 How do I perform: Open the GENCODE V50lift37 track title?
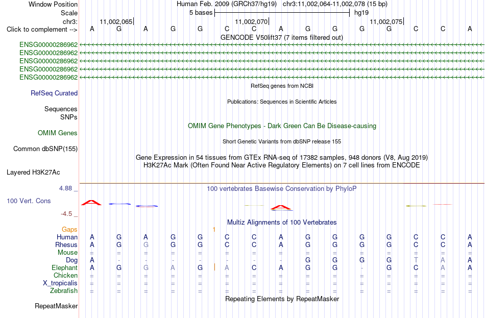click(282, 37)
